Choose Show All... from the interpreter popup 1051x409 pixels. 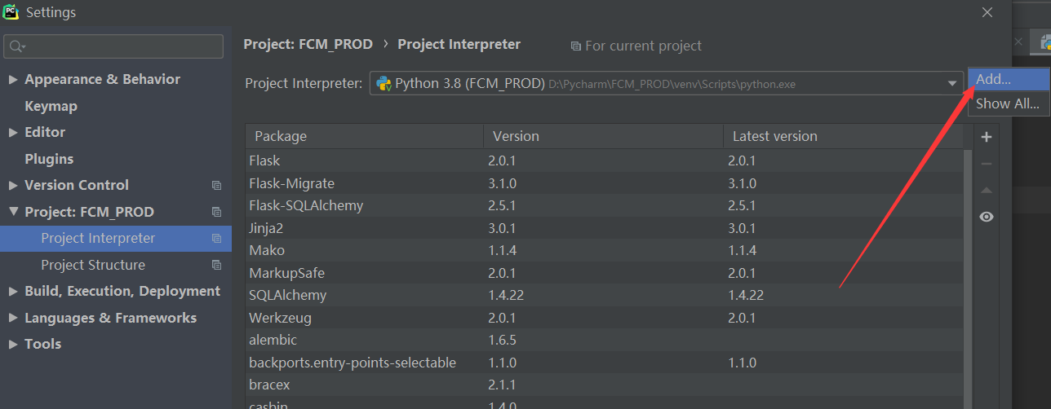pos(1008,103)
